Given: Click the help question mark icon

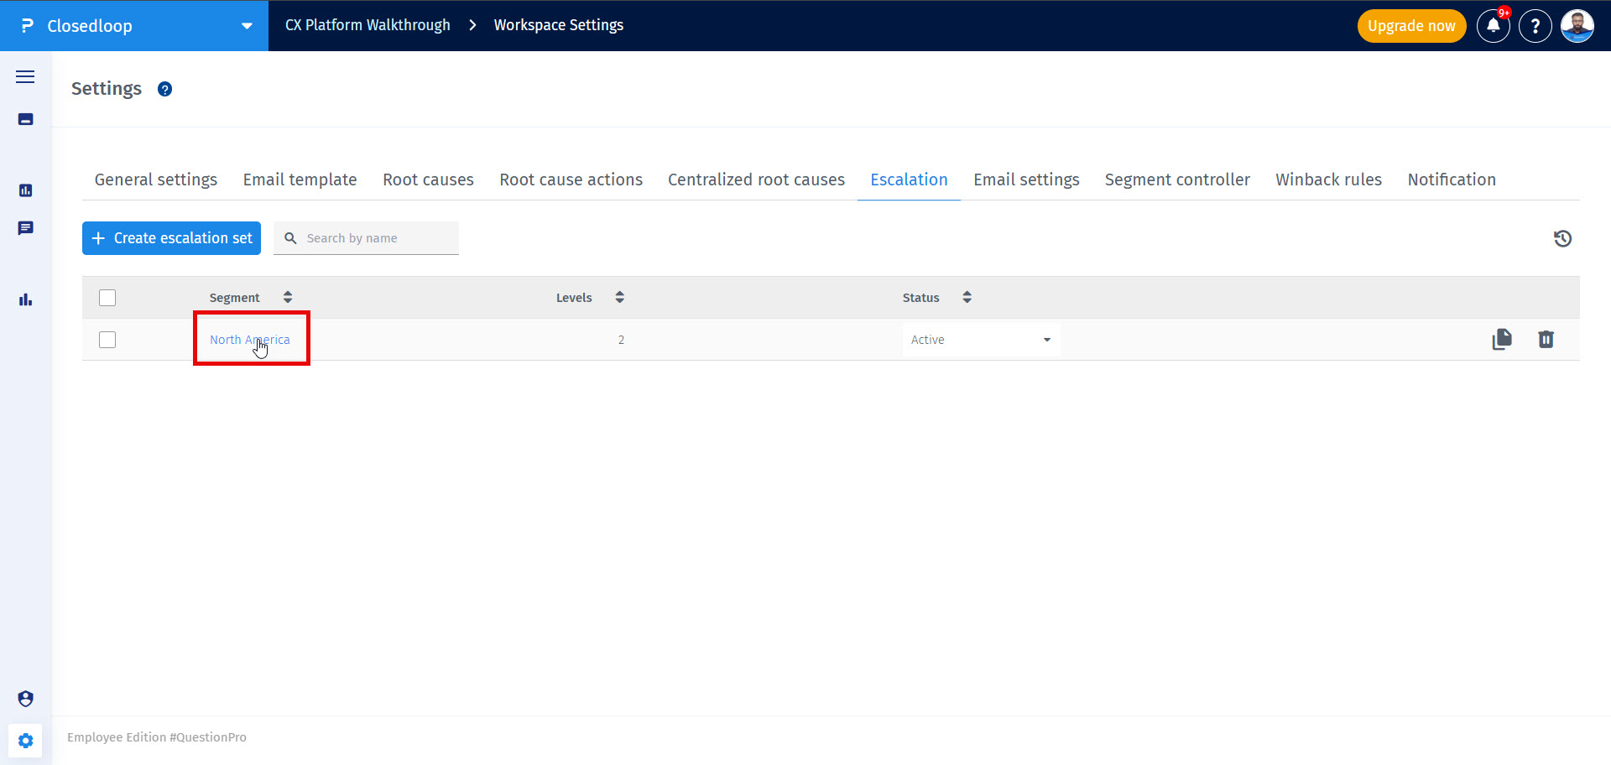Looking at the screenshot, I should tap(1535, 26).
